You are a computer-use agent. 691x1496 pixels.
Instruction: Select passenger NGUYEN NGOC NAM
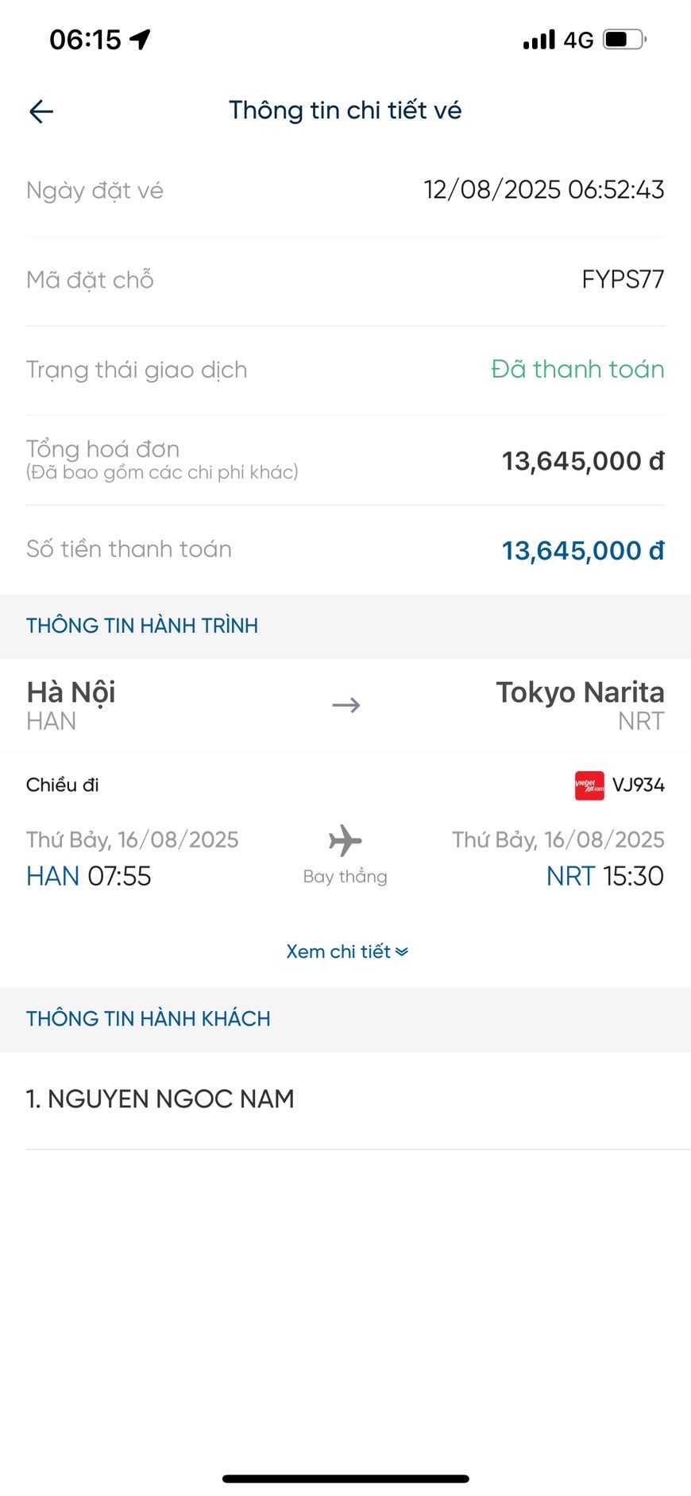(160, 1099)
